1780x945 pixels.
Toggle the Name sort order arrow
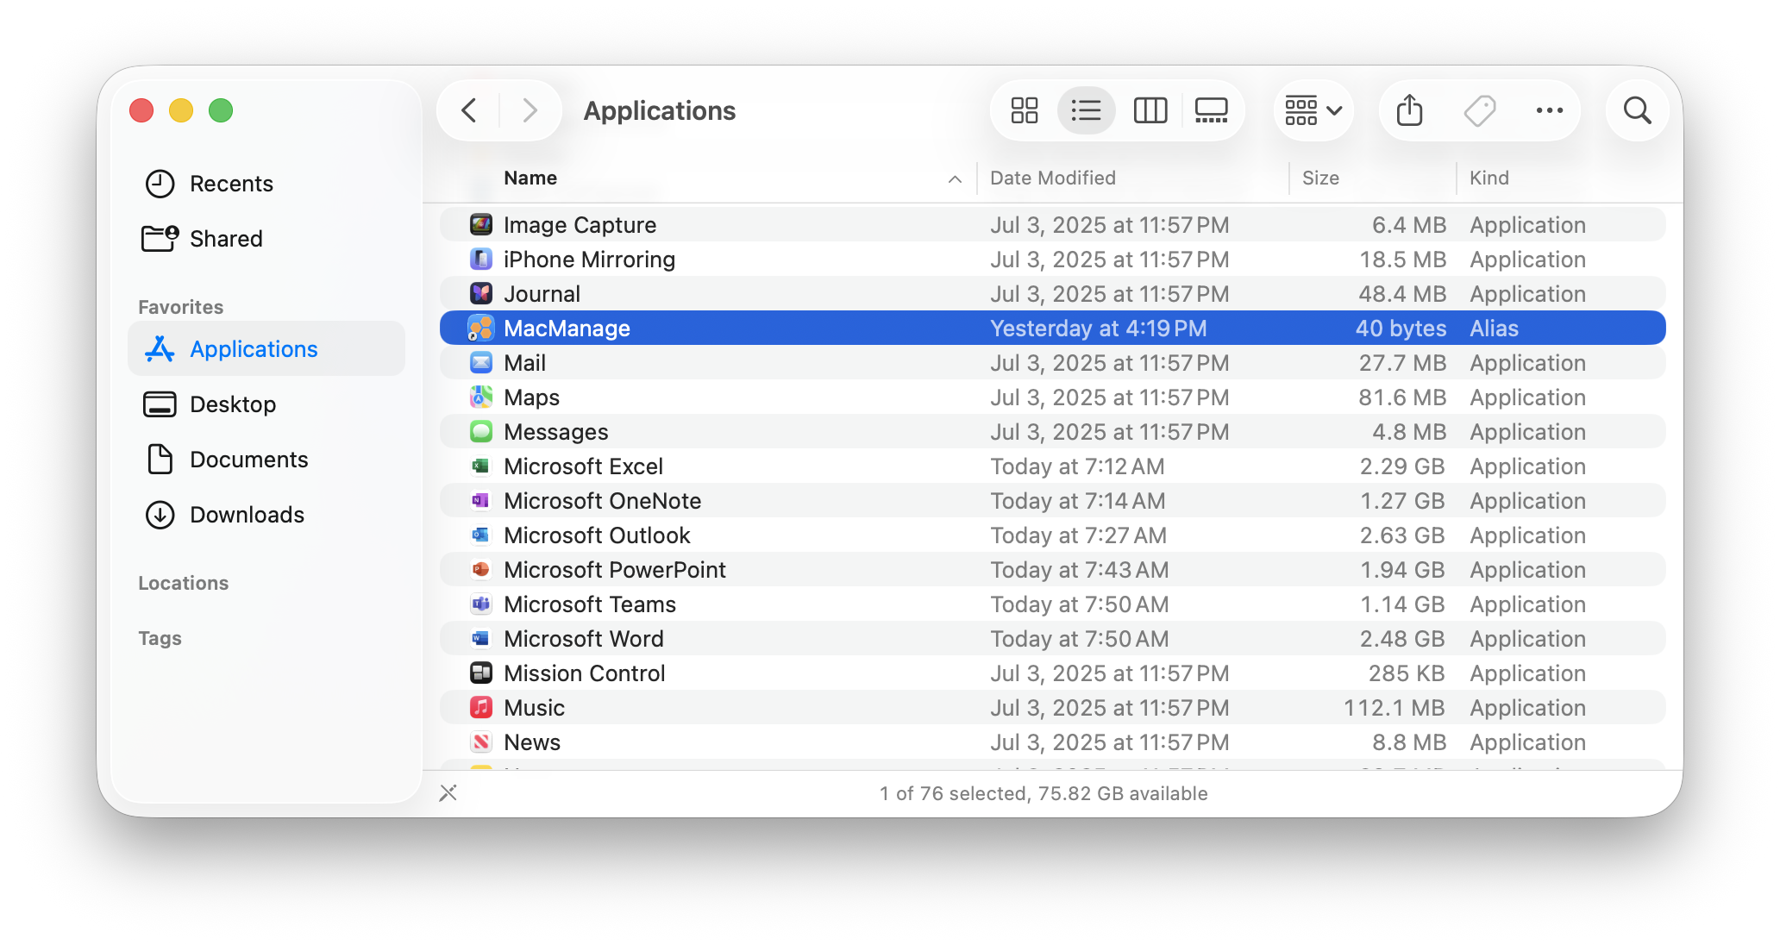coord(955,179)
